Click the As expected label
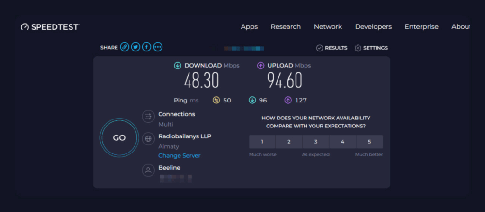Viewport: 485px width, 212px height. pos(316,155)
